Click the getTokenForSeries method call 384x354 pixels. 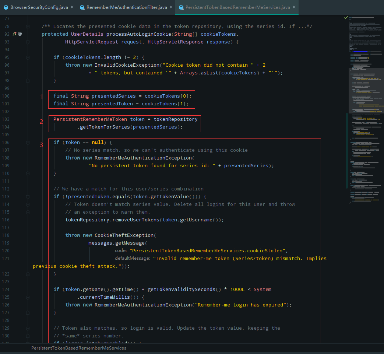tap(104, 127)
